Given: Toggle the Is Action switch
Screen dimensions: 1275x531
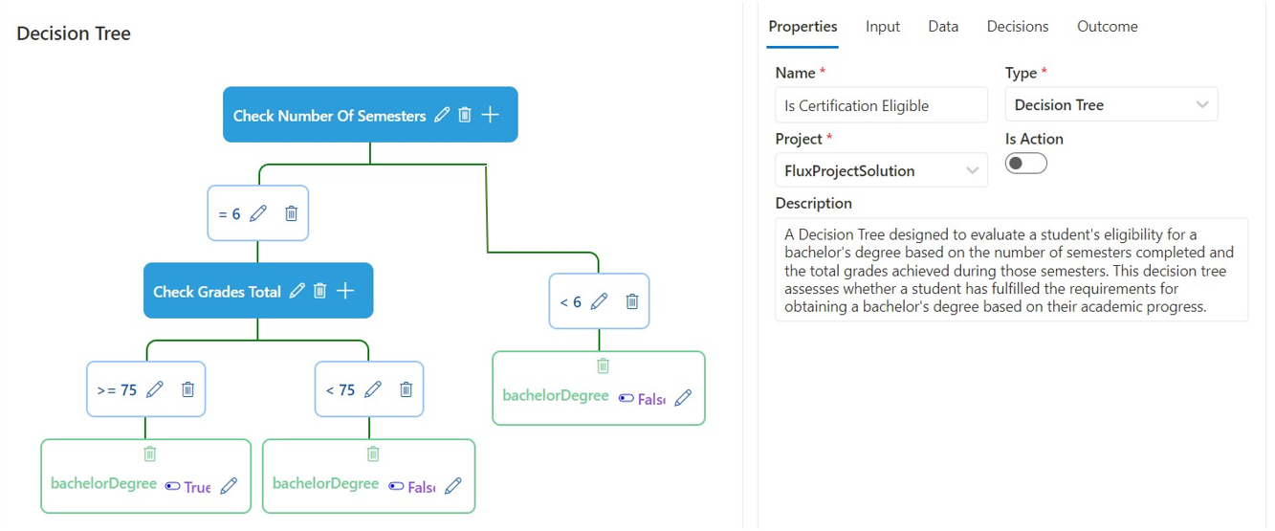Looking at the screenshot, I should click(1025, 164).
